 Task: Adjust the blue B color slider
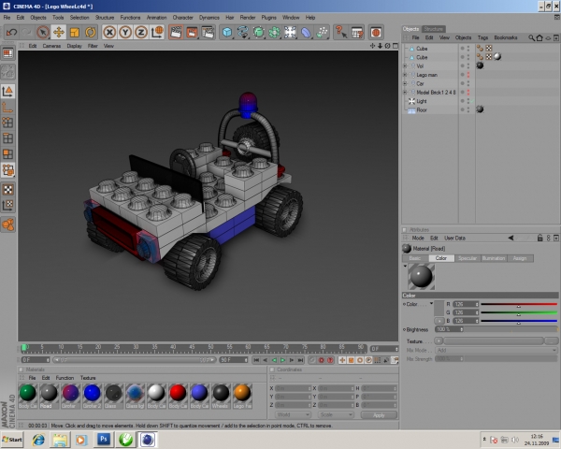click(519, 321)
